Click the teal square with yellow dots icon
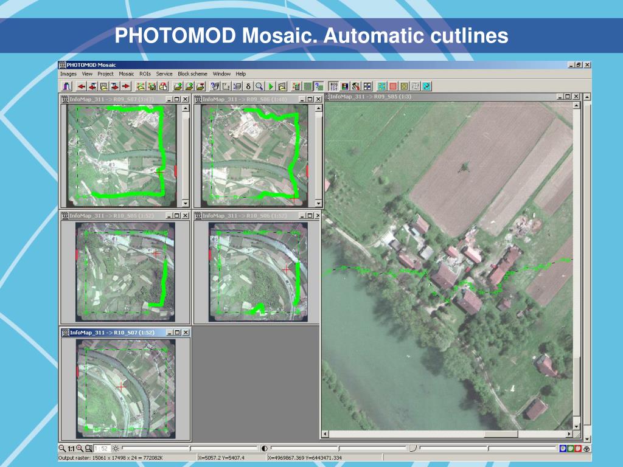Image resolution: width=623 pixels, height=467 pixels. click(382, 86)
